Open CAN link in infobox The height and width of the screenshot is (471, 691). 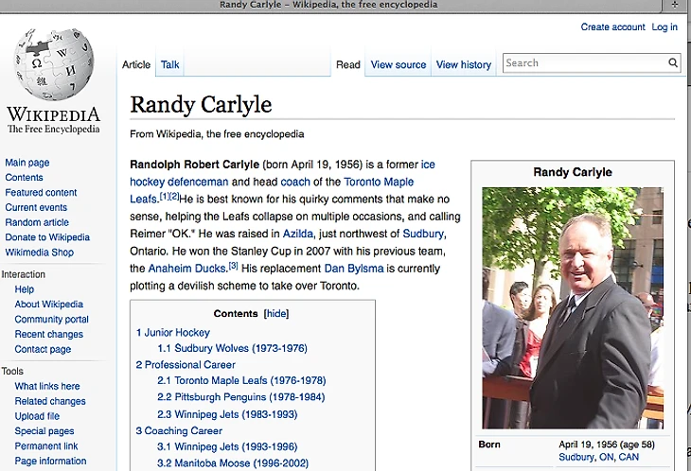pos(629,457)
